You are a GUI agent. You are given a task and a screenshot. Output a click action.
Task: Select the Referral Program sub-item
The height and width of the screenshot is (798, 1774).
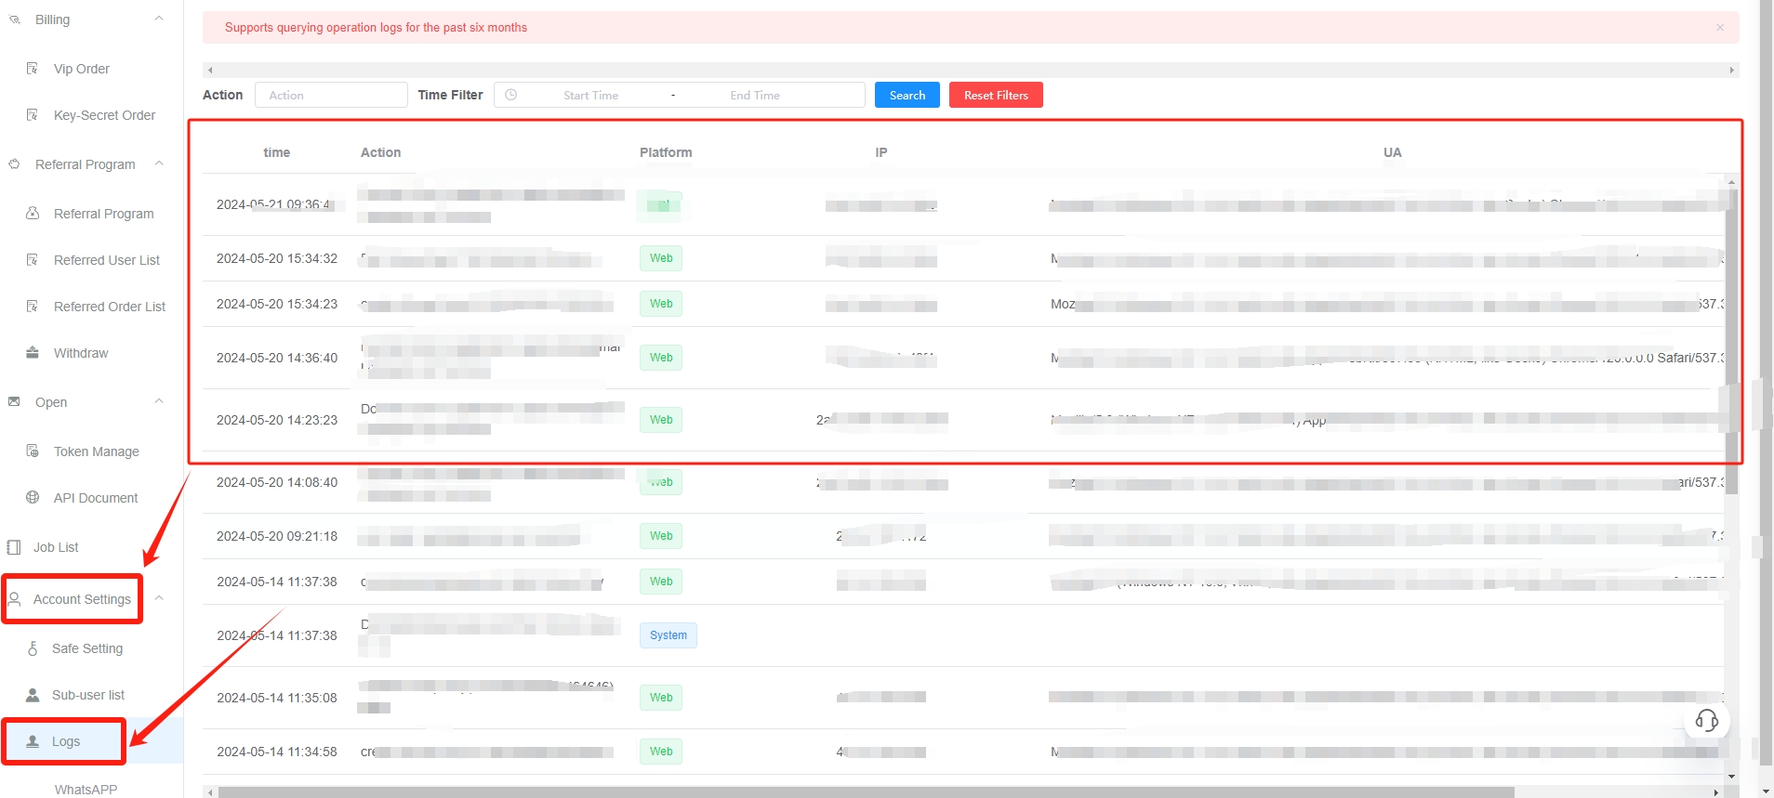click(x=103, y=214)
